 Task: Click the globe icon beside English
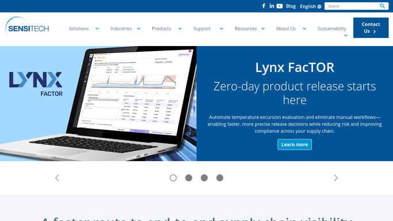pos(319,6)
